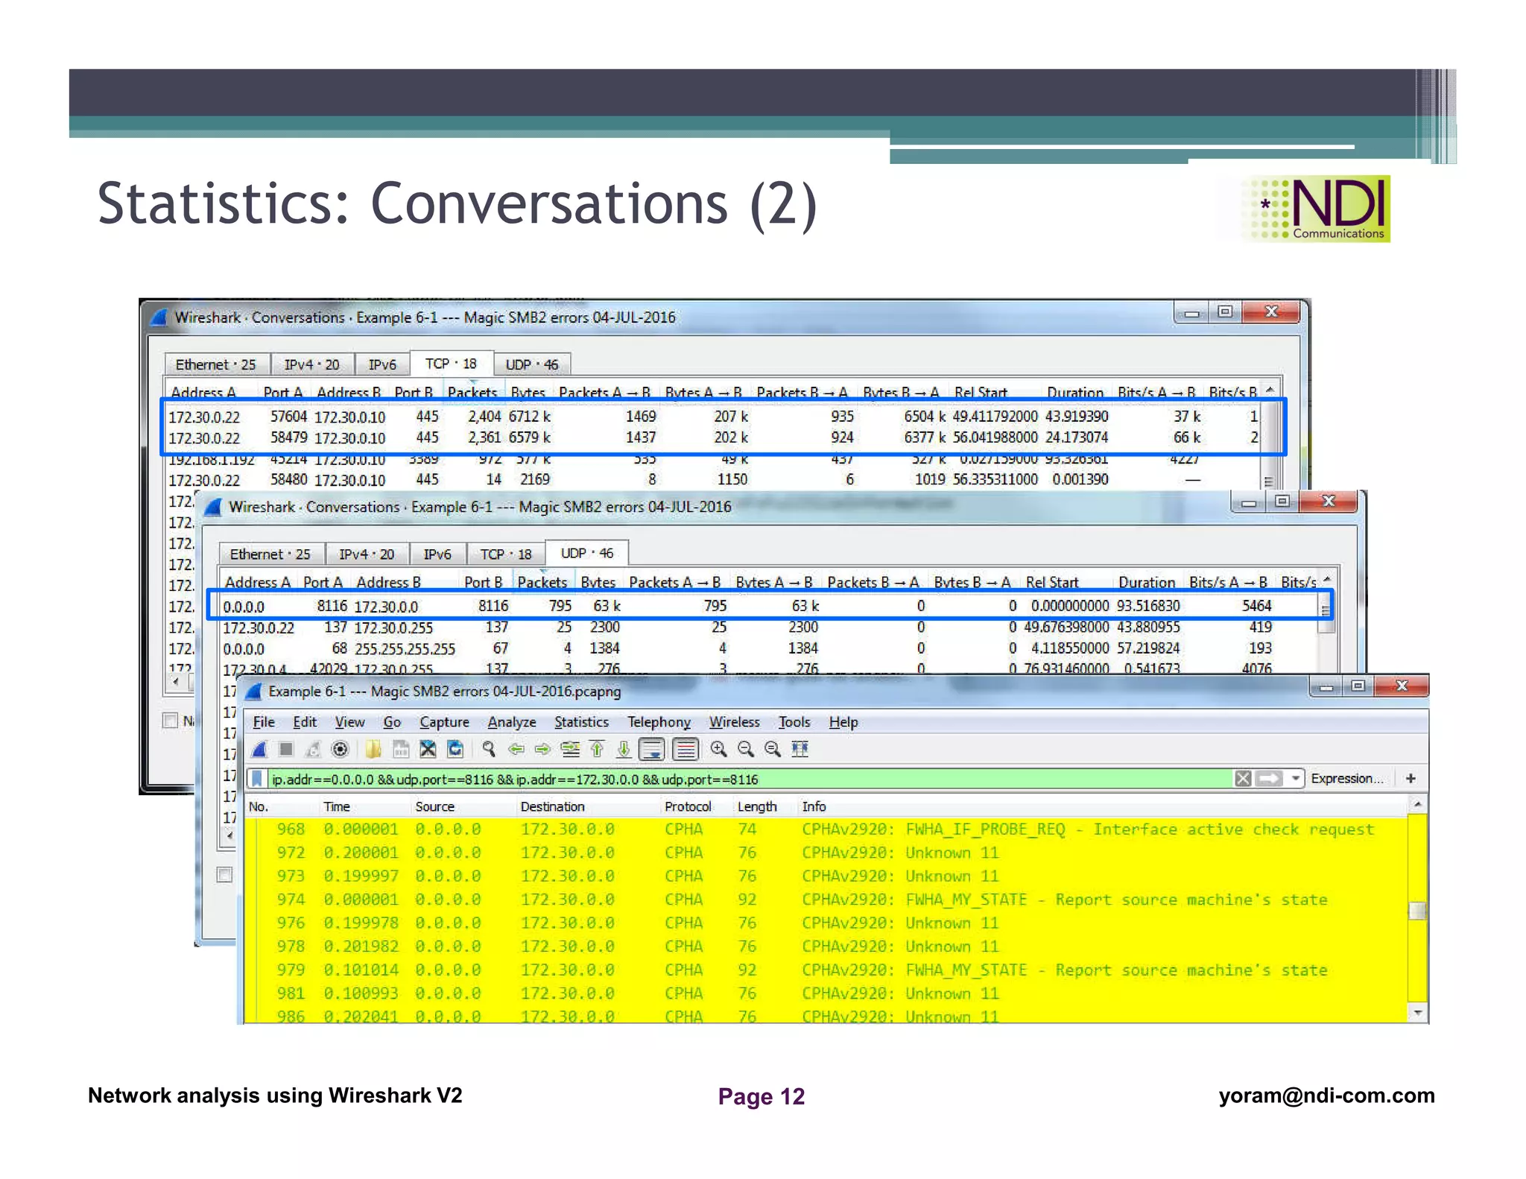The height and width of the screenshot is (1179, 1526).
Task: Click the Zoom in icon
Action: pos(718,750)
